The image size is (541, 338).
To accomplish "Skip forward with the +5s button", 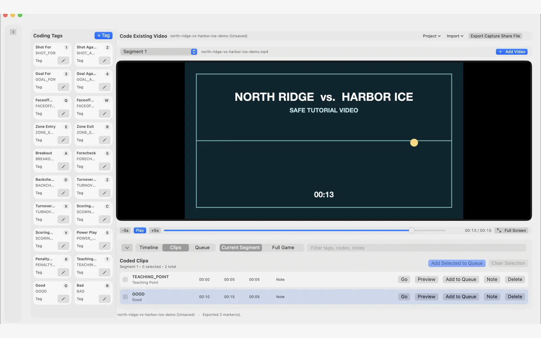I will coord(155,231).
